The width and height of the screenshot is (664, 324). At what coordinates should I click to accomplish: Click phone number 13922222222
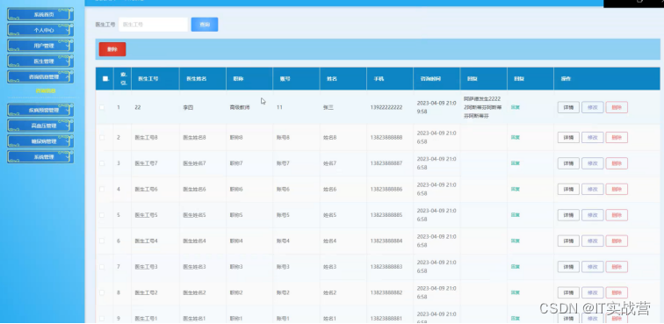[x=386, y=107]
